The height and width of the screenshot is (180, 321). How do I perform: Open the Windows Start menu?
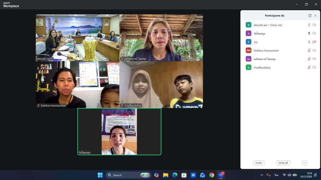(x=100, y=175)
